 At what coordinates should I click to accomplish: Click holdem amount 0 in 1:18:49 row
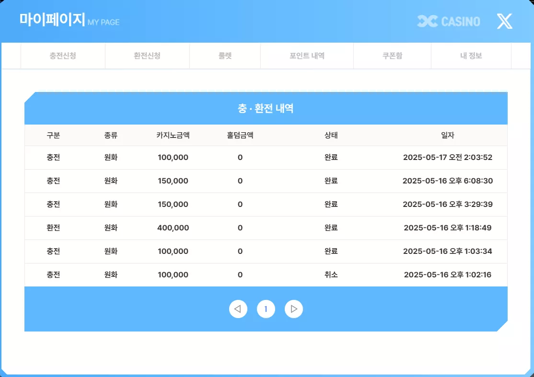pyautogui.click(x=240, y=228)
